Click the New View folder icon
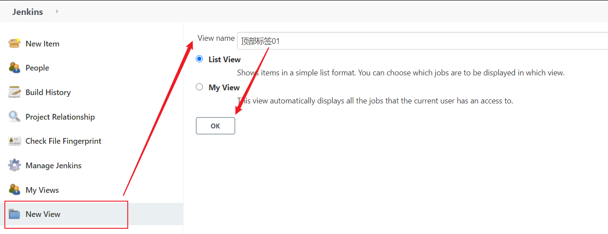The image size is (608, 234). pyautogui.click(x=14, y=214)
